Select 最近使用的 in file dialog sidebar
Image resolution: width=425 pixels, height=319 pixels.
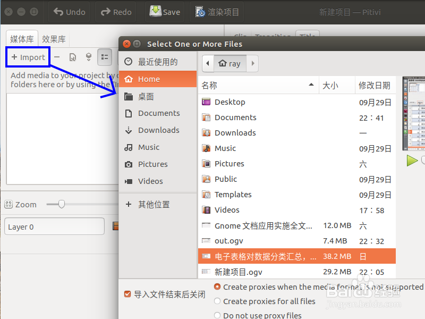pyautogui.click(x=158, y=62)
